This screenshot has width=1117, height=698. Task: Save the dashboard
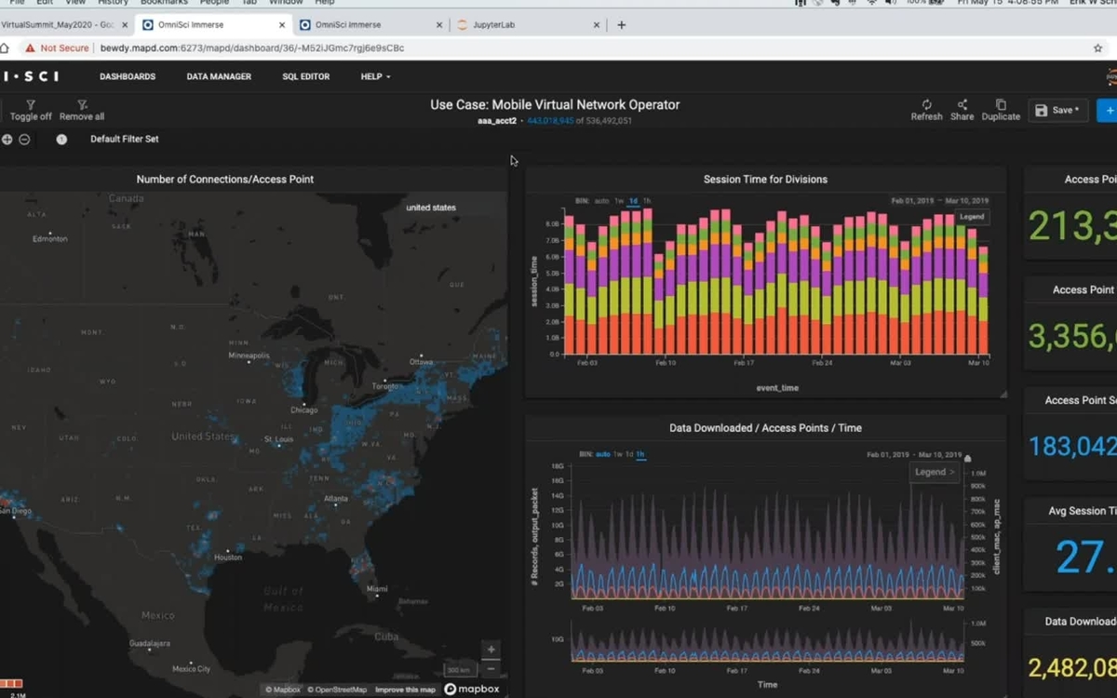[x=1057, y=110]
